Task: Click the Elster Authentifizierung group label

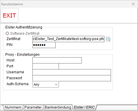Action: pyautogui.click(x=24, y=27)
